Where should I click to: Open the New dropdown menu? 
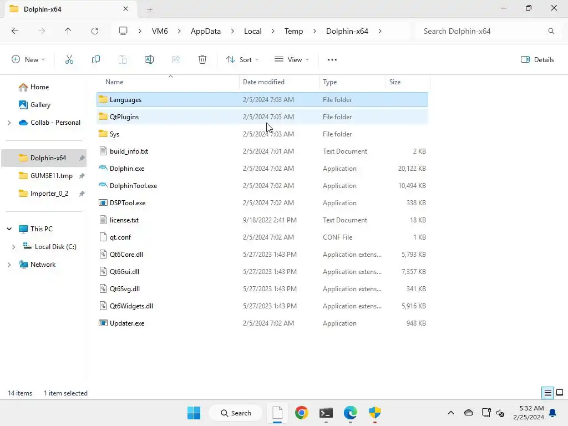(29, 60)
